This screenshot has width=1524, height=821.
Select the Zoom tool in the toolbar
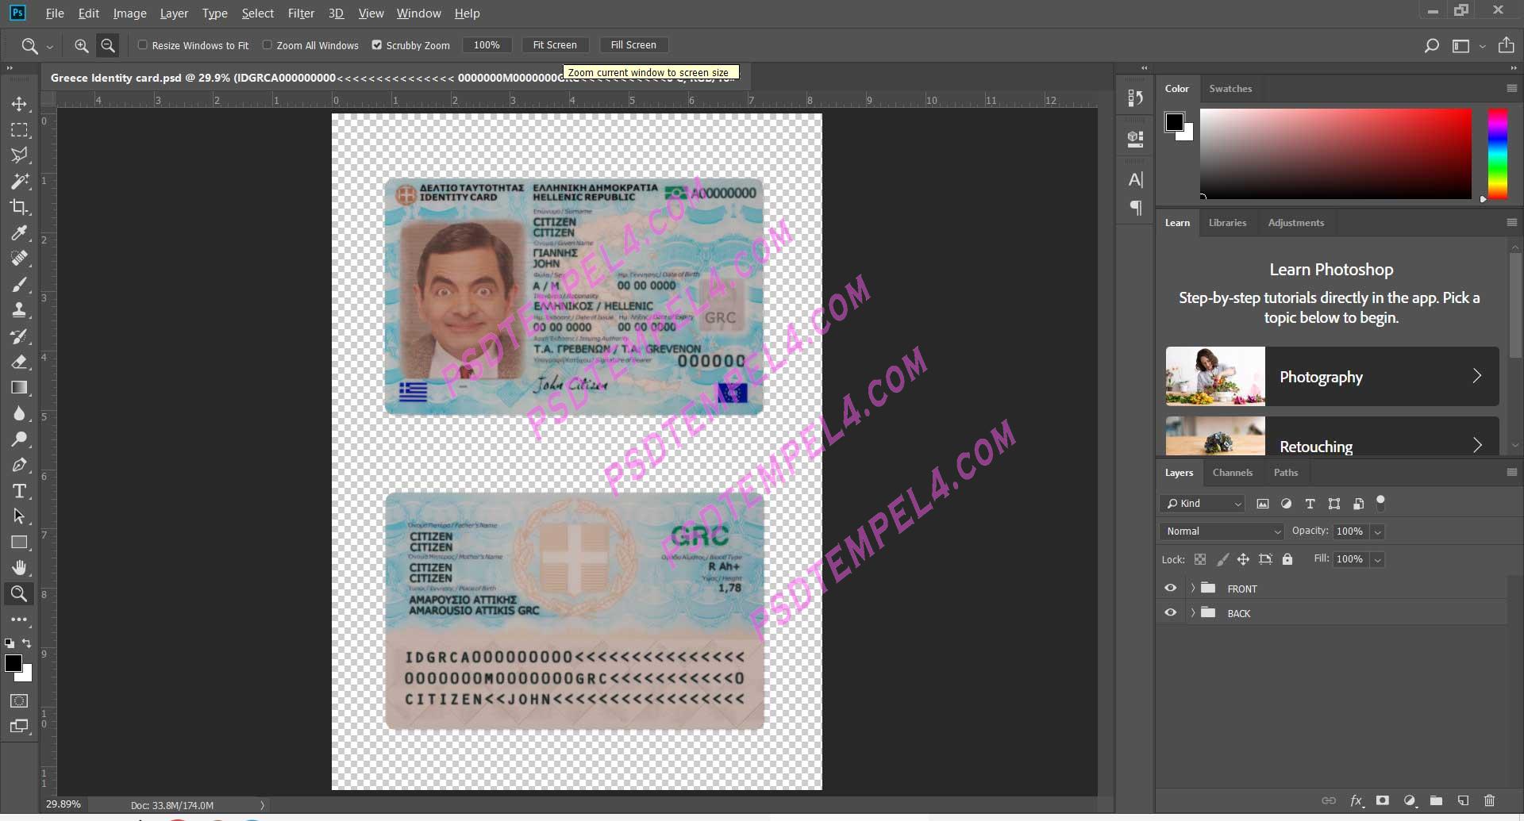click(20, 593)
